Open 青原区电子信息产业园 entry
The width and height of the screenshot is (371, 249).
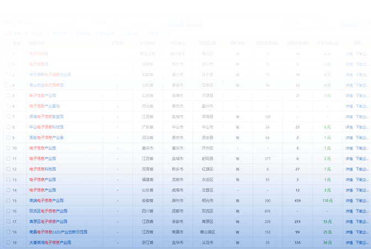pos(48,222)
